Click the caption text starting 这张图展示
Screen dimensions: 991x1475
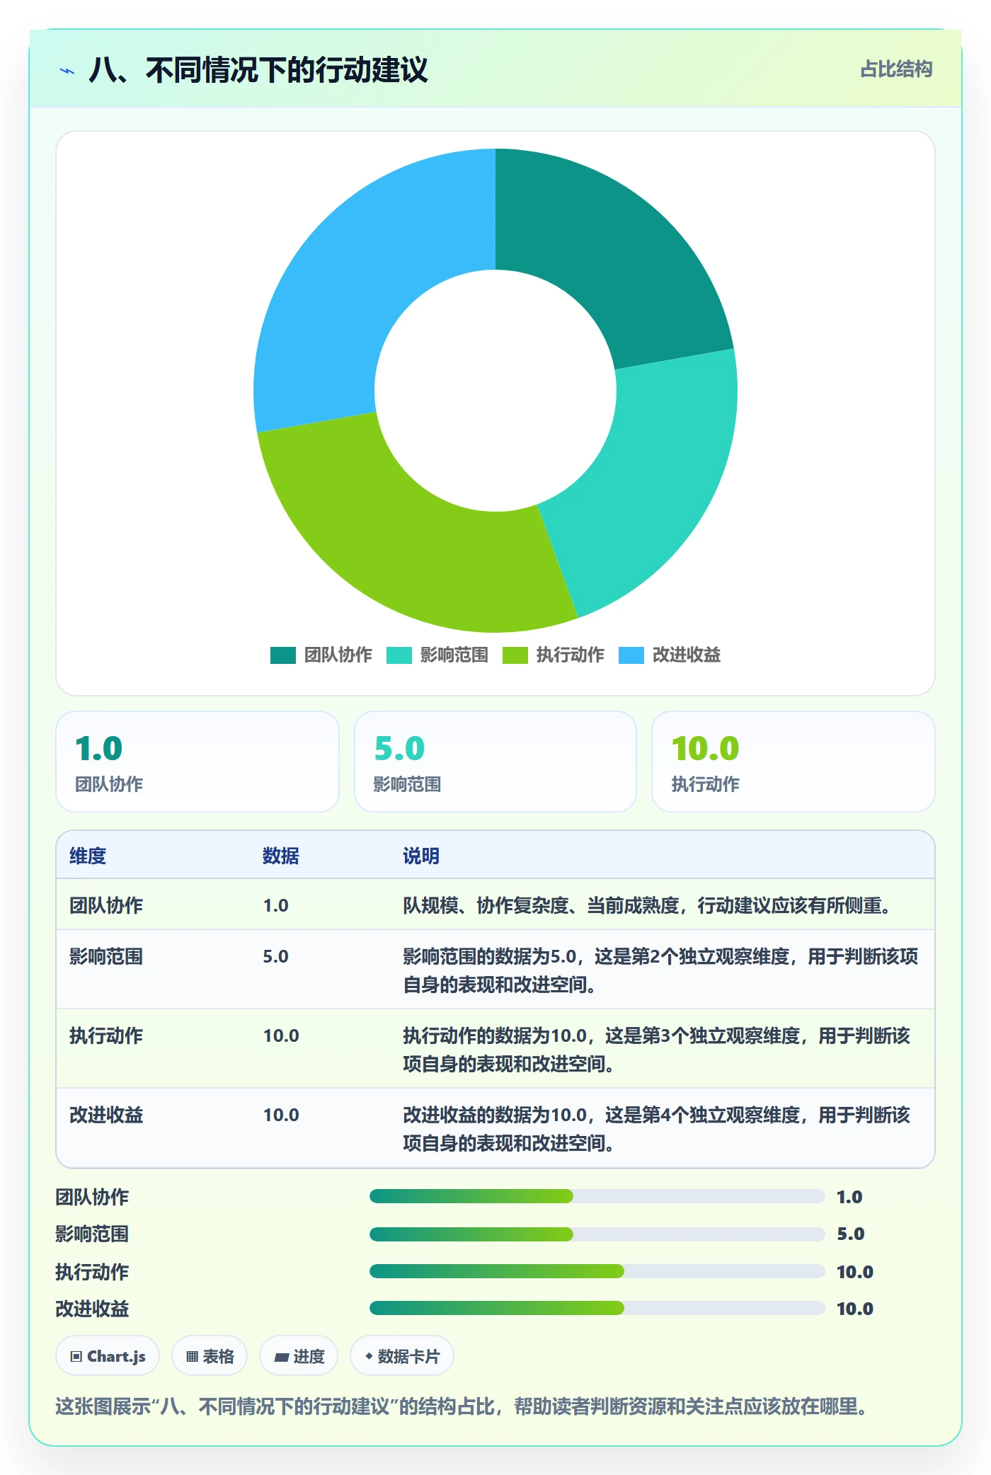coord(463,1406)
